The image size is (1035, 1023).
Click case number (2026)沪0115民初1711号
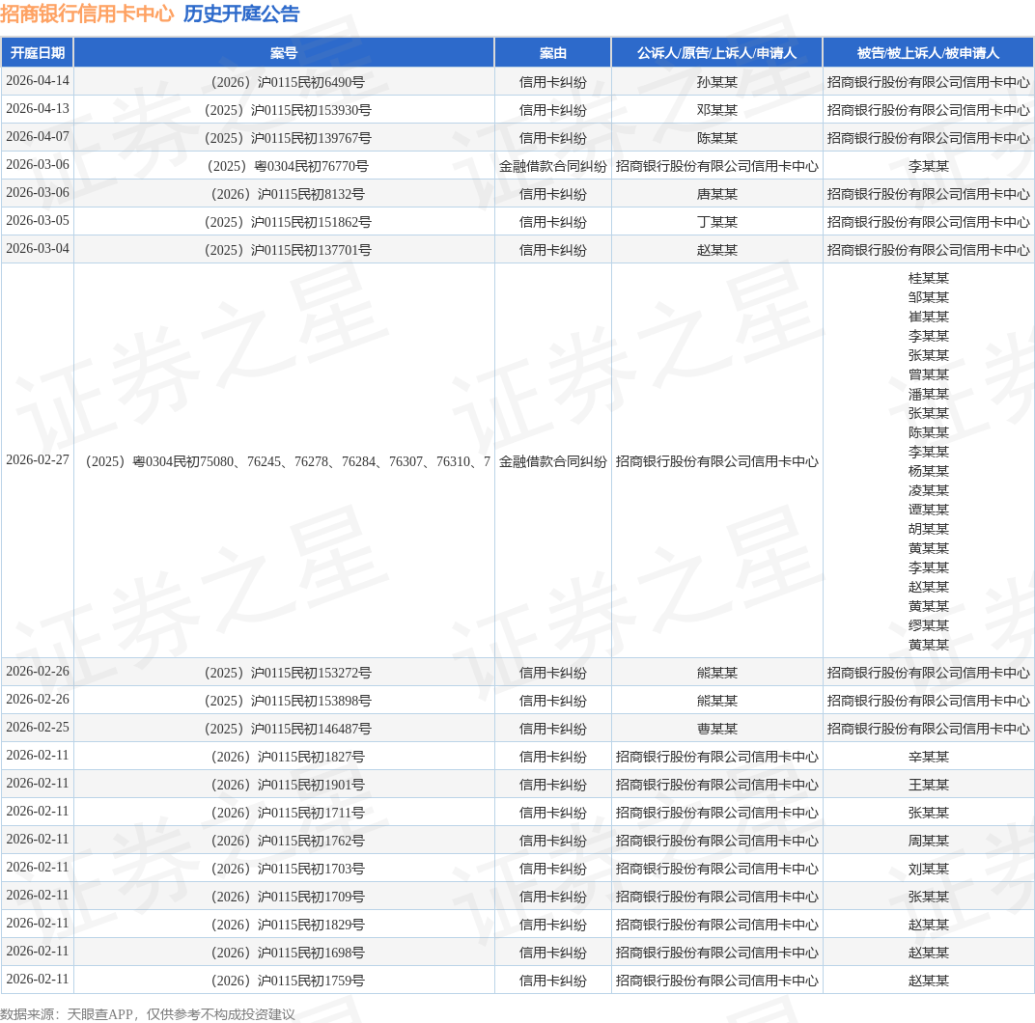tap(288, 813)
